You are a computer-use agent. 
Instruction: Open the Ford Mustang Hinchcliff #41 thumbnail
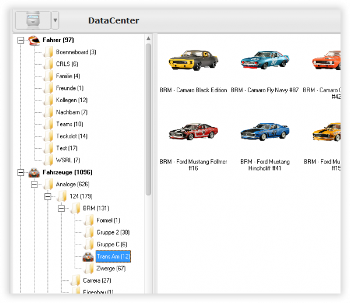click(x=265, y=132)
